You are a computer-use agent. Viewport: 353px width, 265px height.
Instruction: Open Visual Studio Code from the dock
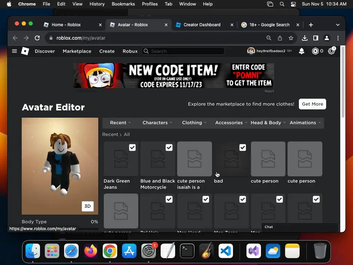tap(226, 251)
